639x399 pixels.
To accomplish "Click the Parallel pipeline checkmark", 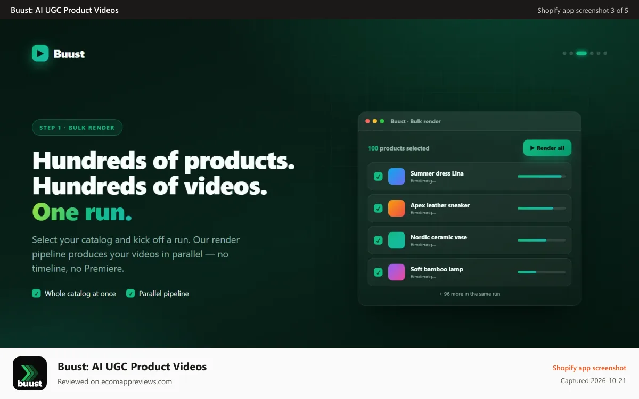I will coord(130,293).
